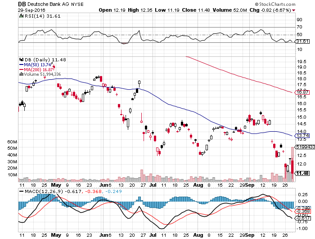
Task: Click the MACD(12,26,9) -0.617 legend label
Action: pyautogui.click(x=53, y=191)
